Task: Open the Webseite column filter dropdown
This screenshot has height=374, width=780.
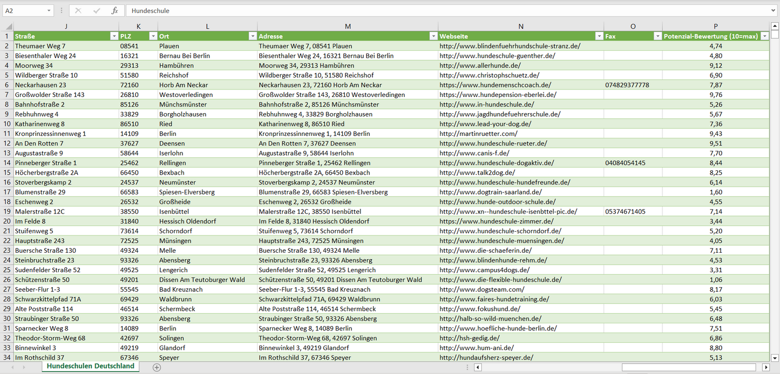Action: tap(599, 36)
